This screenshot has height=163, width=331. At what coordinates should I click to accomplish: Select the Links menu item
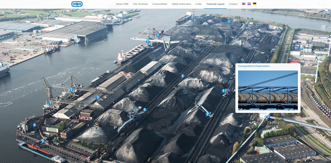[x=198, y=4]
